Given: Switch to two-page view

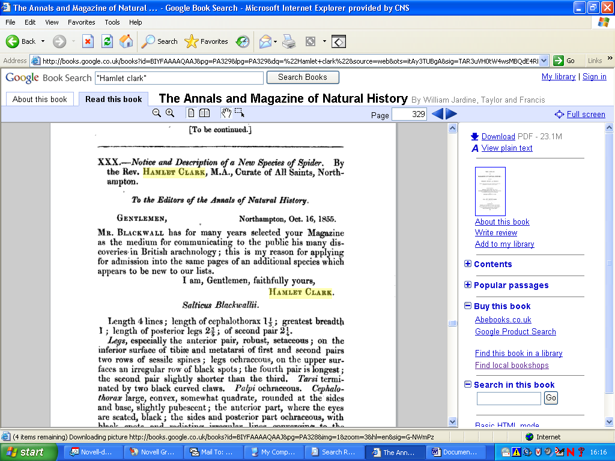Looking at the screenshot, I should pyautogui.click(x=204, y=113).
